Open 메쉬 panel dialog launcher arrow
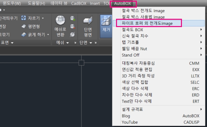The height and width of the screenshot is (127, 207). coord(75,43)
